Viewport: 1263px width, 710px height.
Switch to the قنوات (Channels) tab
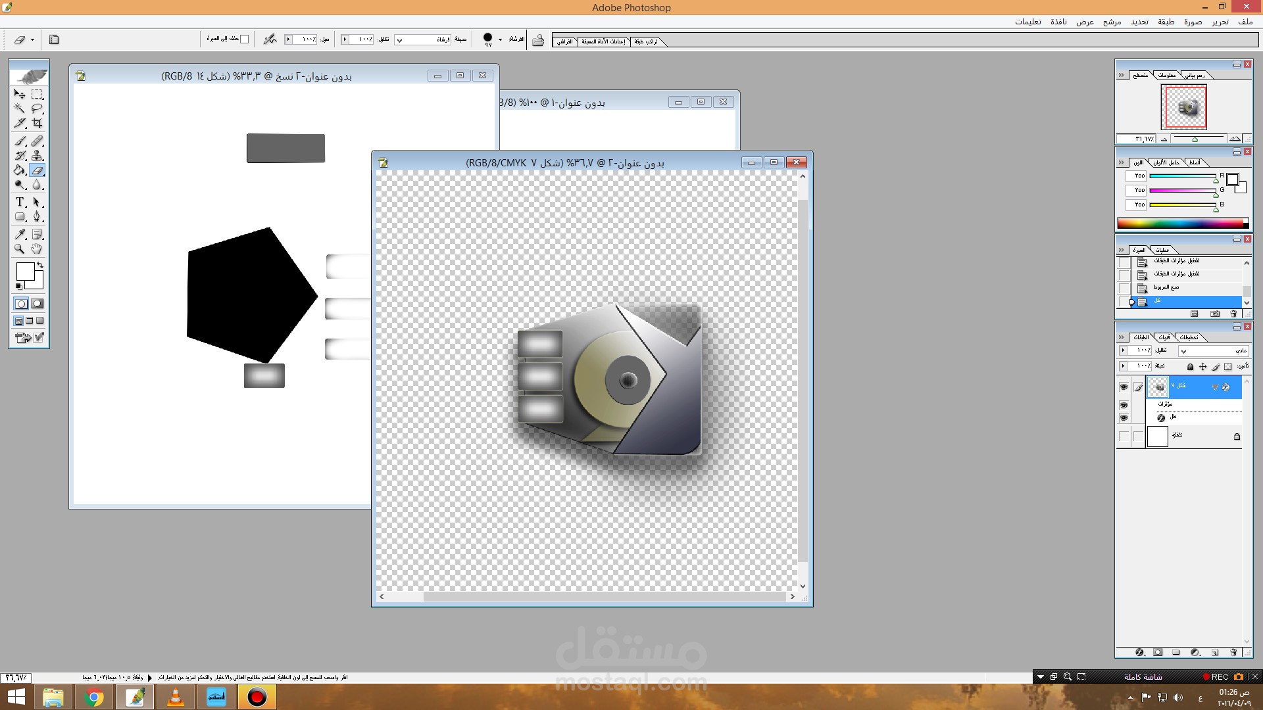point(1165,337)
